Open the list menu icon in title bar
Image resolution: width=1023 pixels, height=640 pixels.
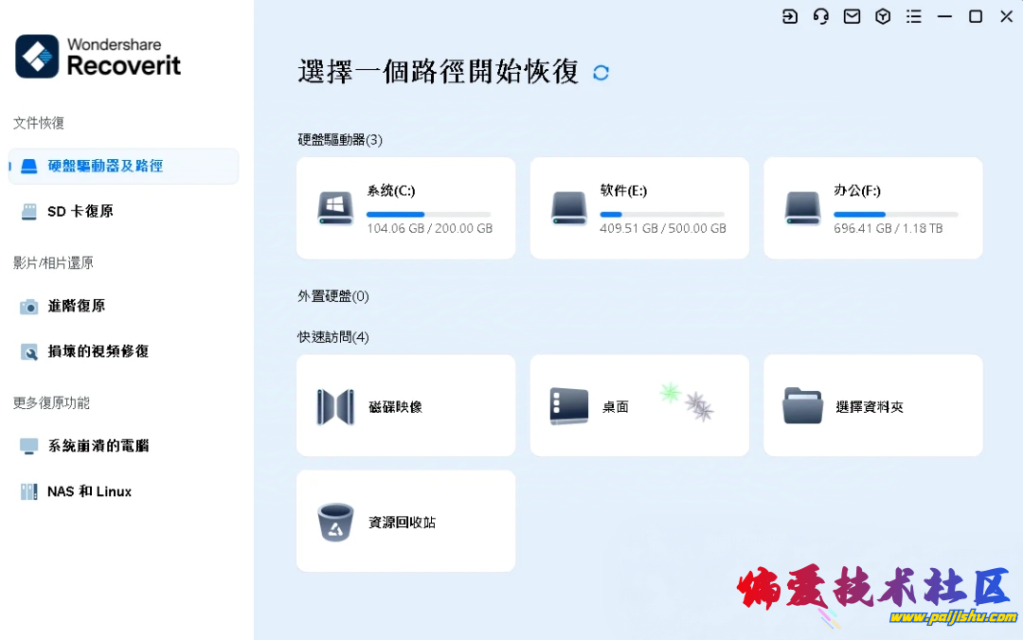point(914,16)
